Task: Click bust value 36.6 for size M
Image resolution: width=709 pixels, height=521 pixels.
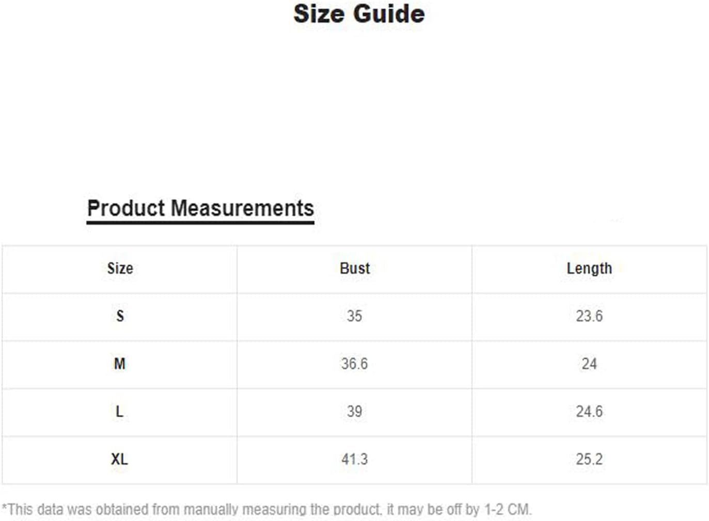Action: (354, 364)
